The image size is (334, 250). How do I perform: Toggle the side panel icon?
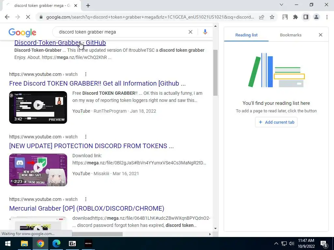coord(306,17)
